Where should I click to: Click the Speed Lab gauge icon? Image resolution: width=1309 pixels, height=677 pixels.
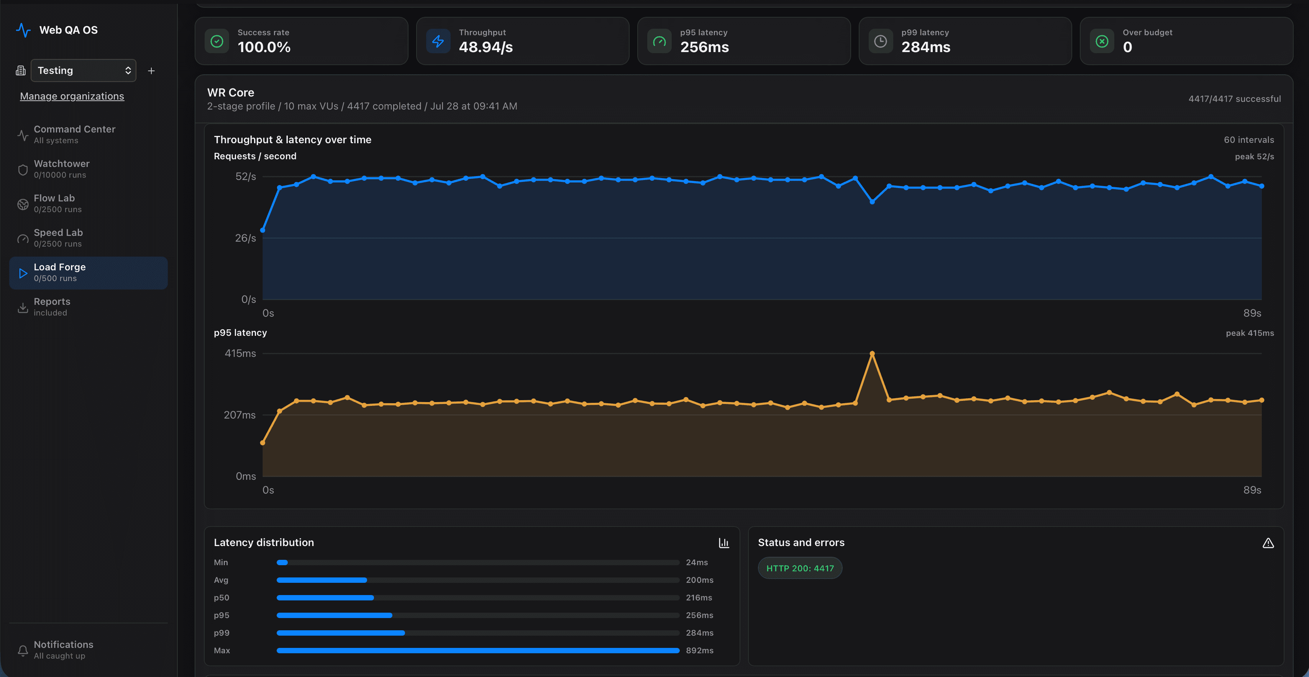point(23,239)
